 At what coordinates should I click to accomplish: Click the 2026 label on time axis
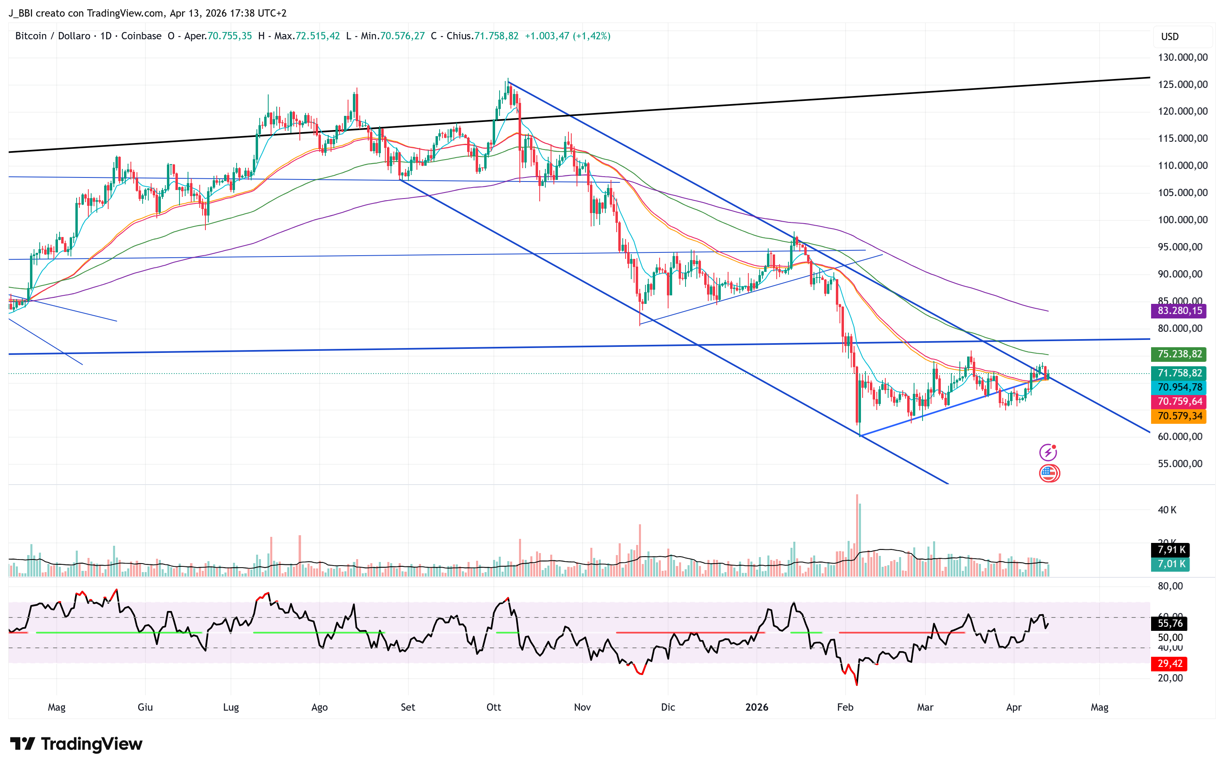coord(756,707)
